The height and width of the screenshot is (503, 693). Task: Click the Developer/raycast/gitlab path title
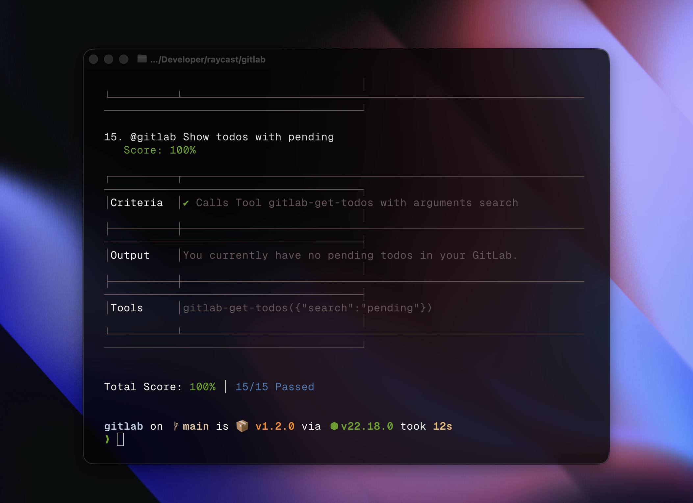[x=208, y=60]
